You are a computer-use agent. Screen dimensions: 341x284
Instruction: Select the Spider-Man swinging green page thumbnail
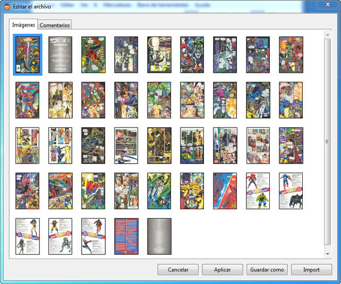click(93, 55)
